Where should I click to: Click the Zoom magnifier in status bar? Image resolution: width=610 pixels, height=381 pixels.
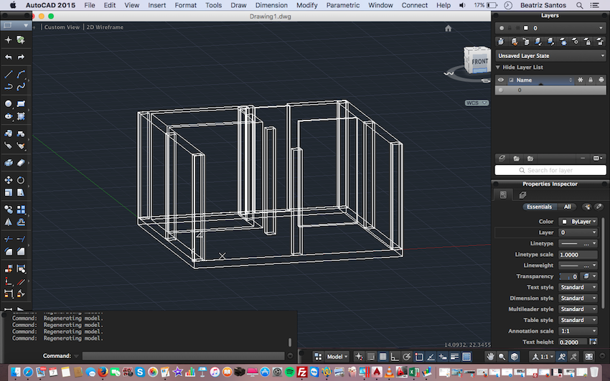(502, 357)
